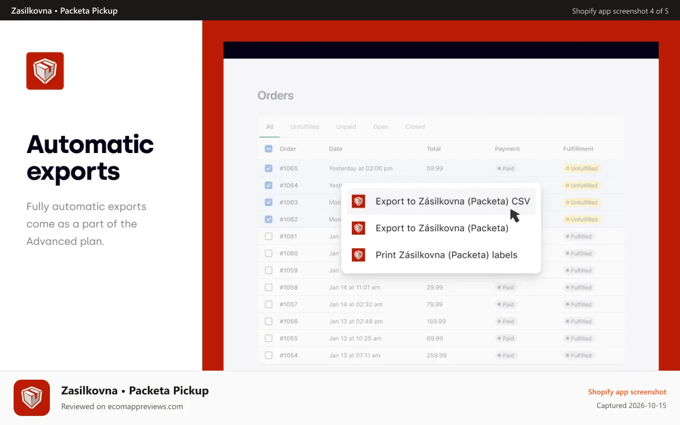This screenshot has width=680, height=425.
Task: Check order #1058 checkbox
Action: click(269, 287)
